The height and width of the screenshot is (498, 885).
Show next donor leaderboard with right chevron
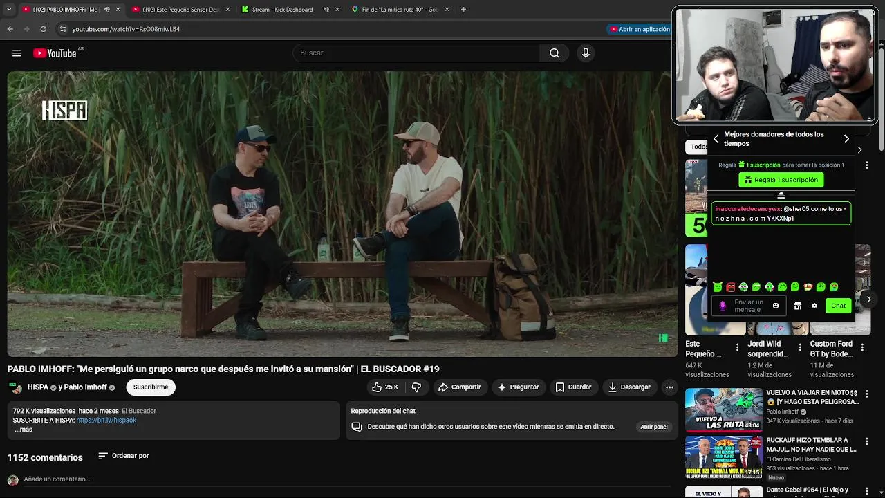846,139
